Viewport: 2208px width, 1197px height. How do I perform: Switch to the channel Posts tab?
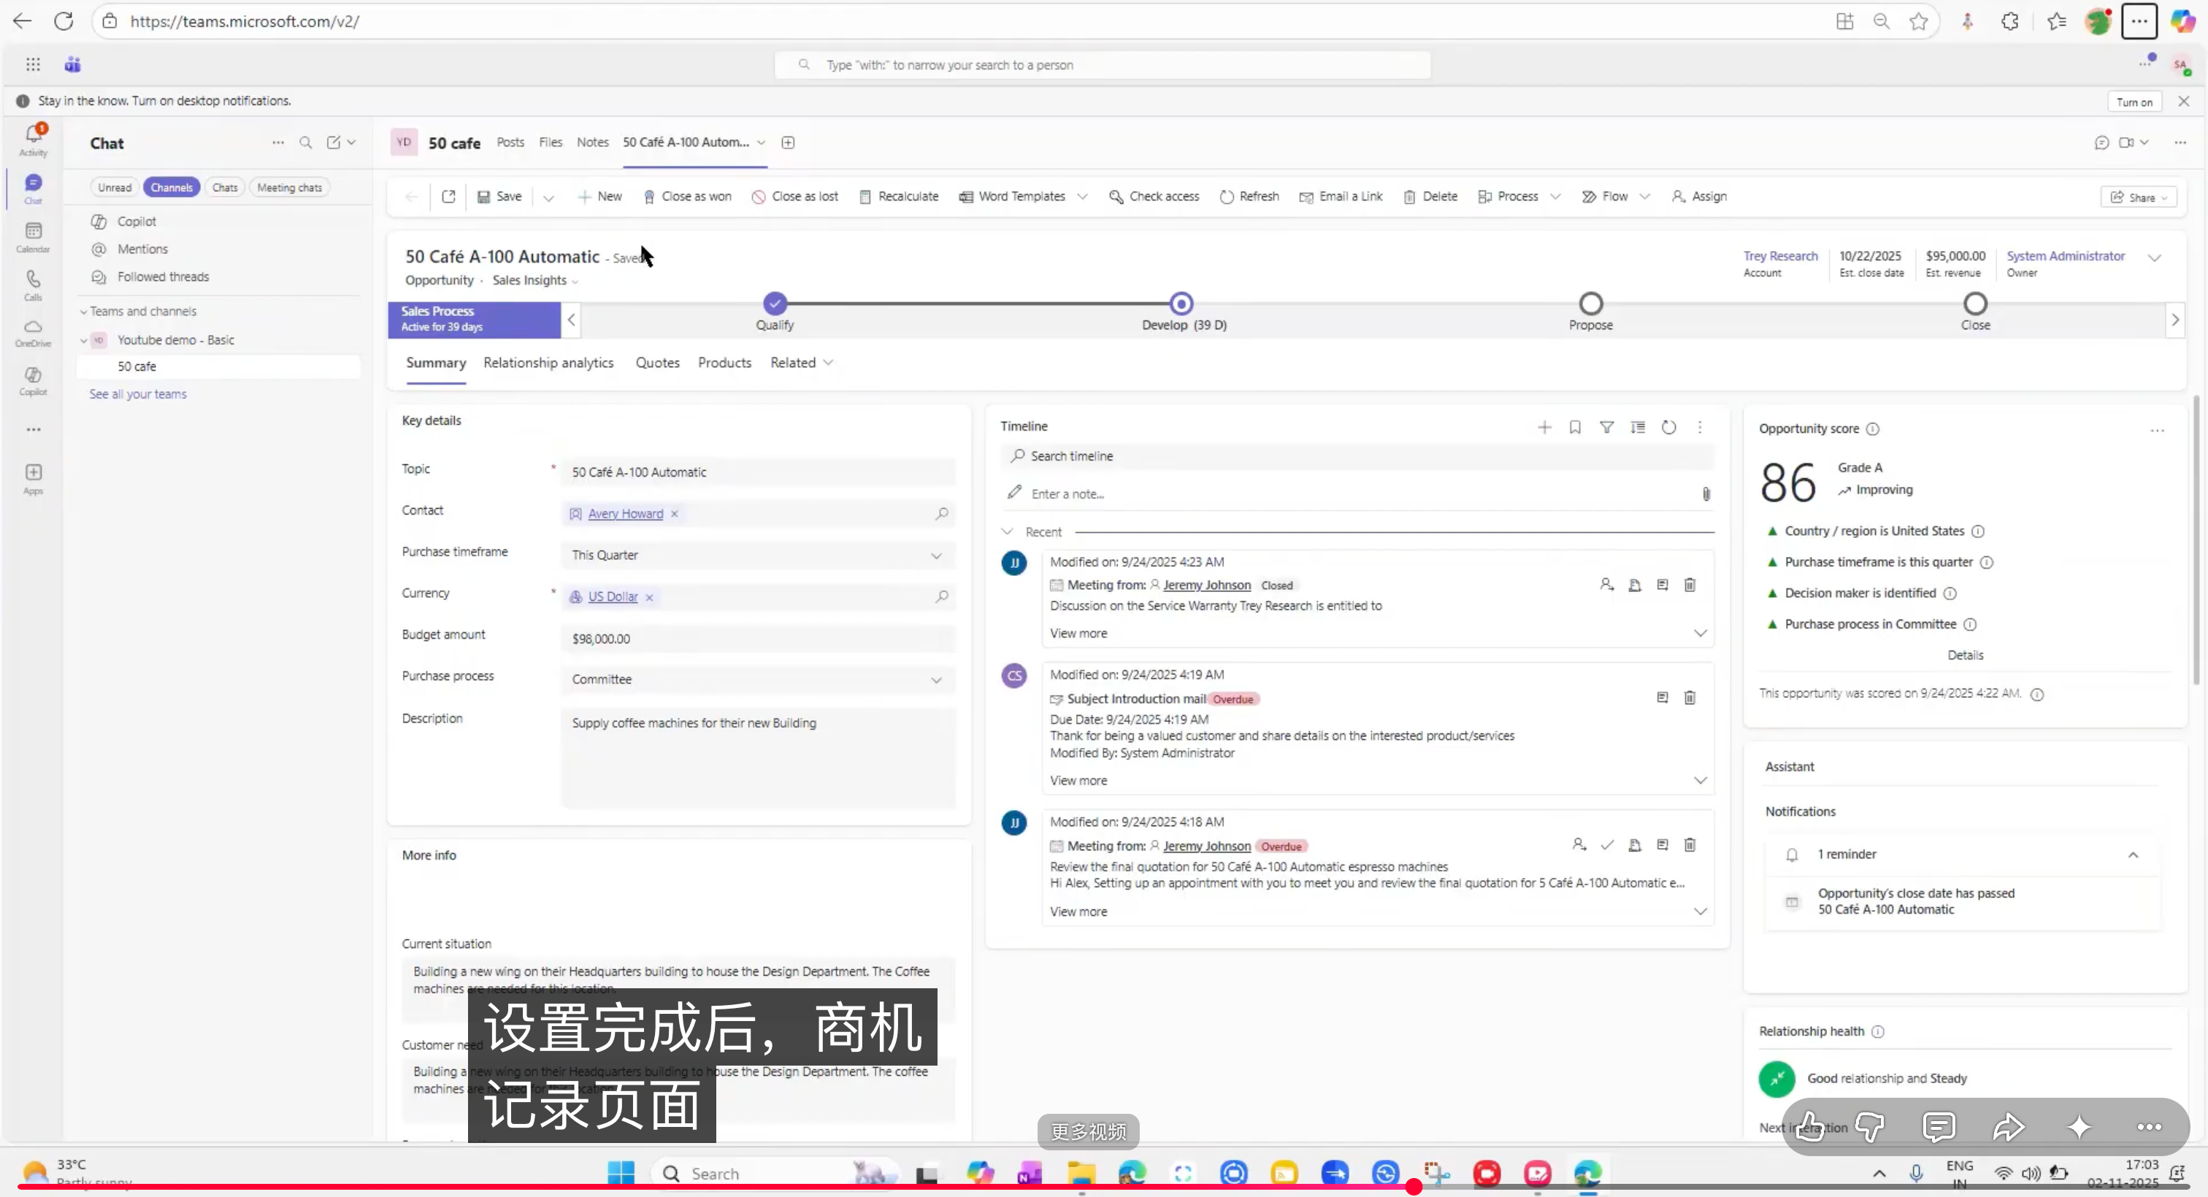[510, 142]
